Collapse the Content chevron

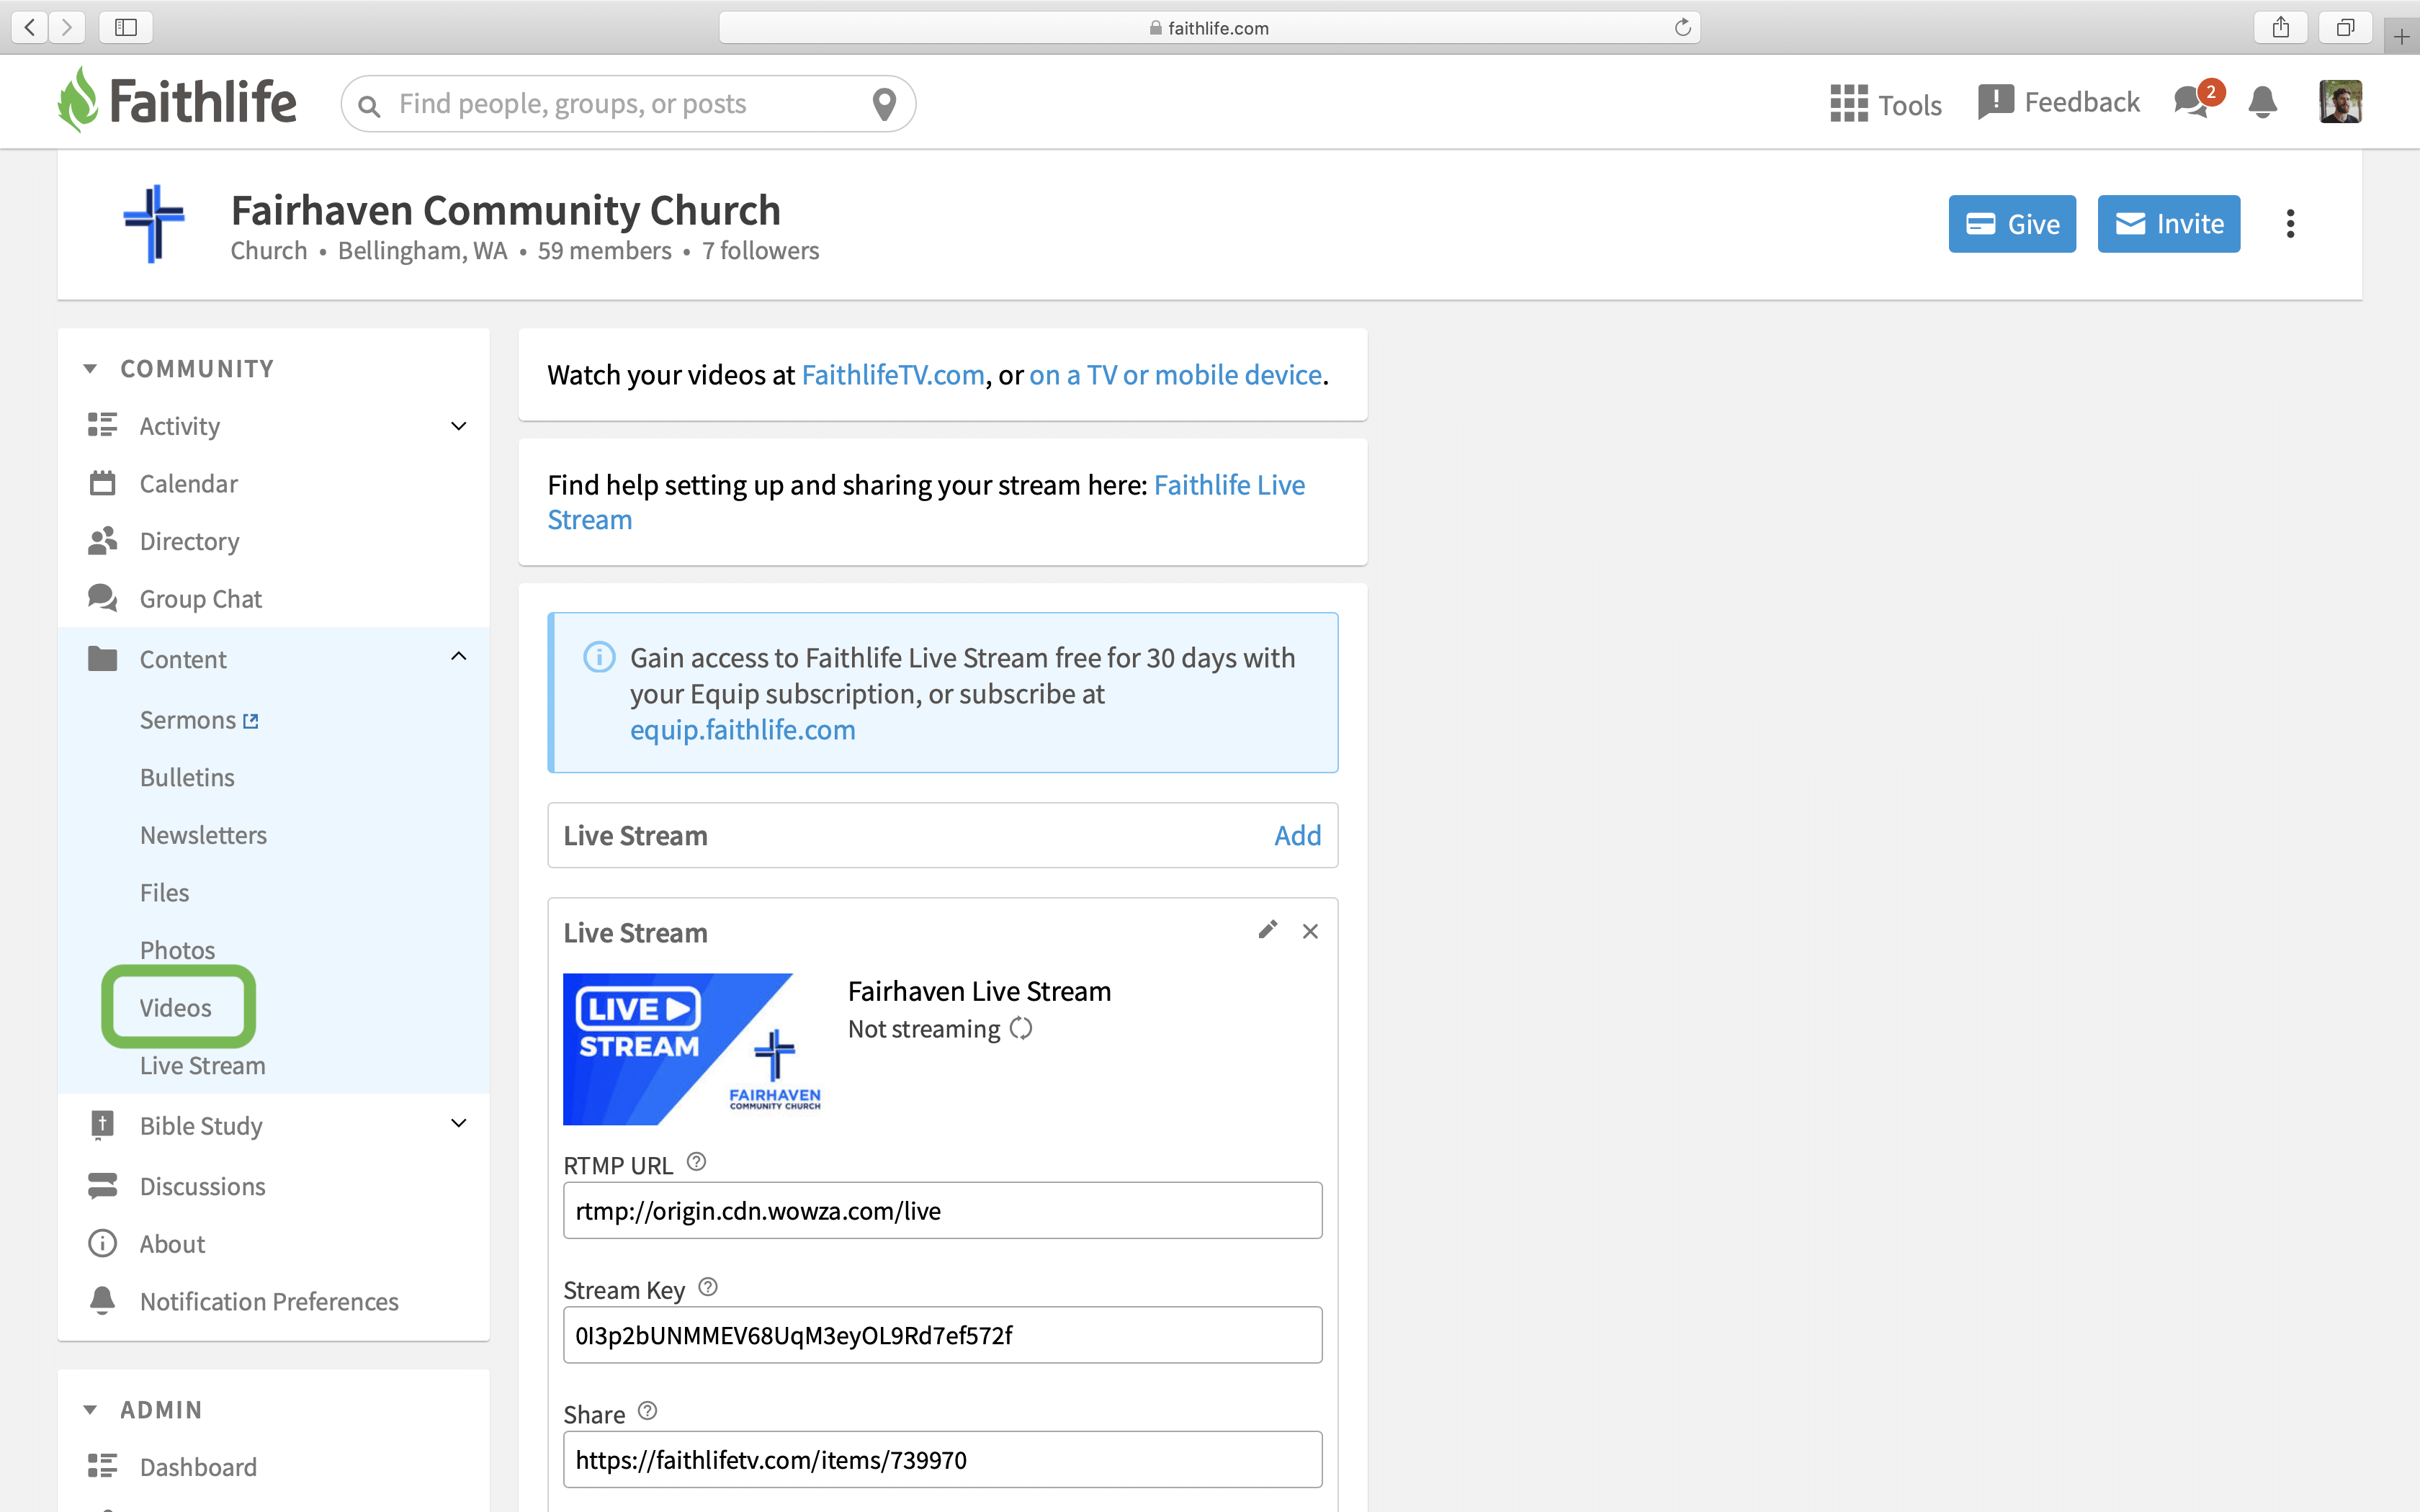point(459,656)
